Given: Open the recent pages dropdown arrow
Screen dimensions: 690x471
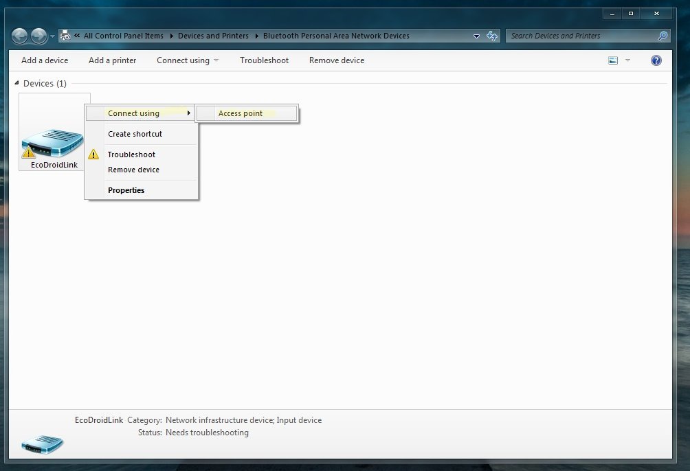Looking at the screenshot, I should click(53, 36).
